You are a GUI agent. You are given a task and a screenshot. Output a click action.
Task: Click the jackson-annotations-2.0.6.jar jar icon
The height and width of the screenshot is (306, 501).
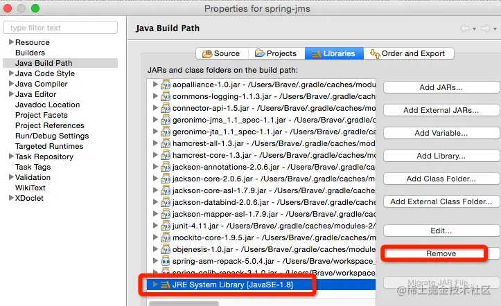tap(165, 167)
